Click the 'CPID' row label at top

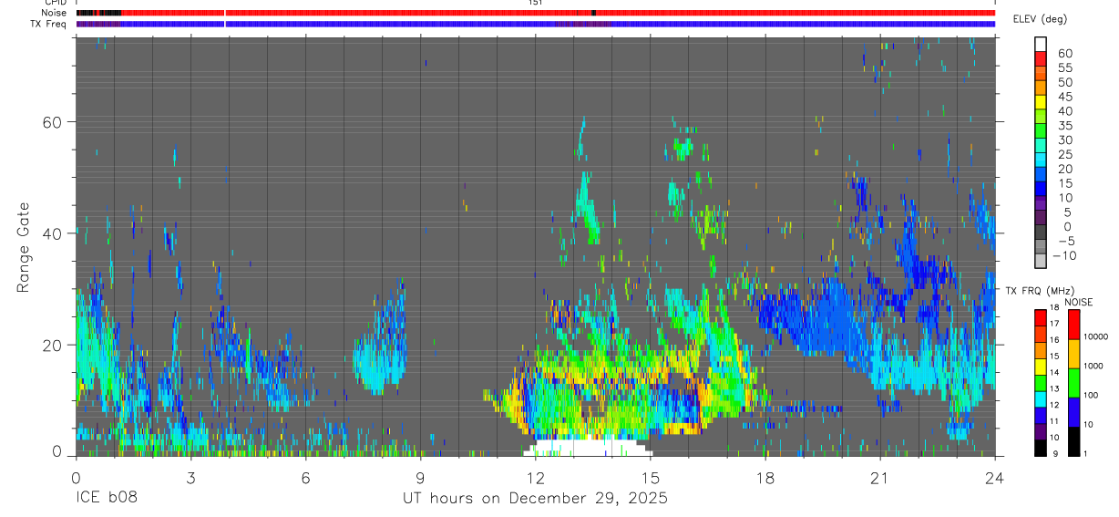click(x=56, y=3)
